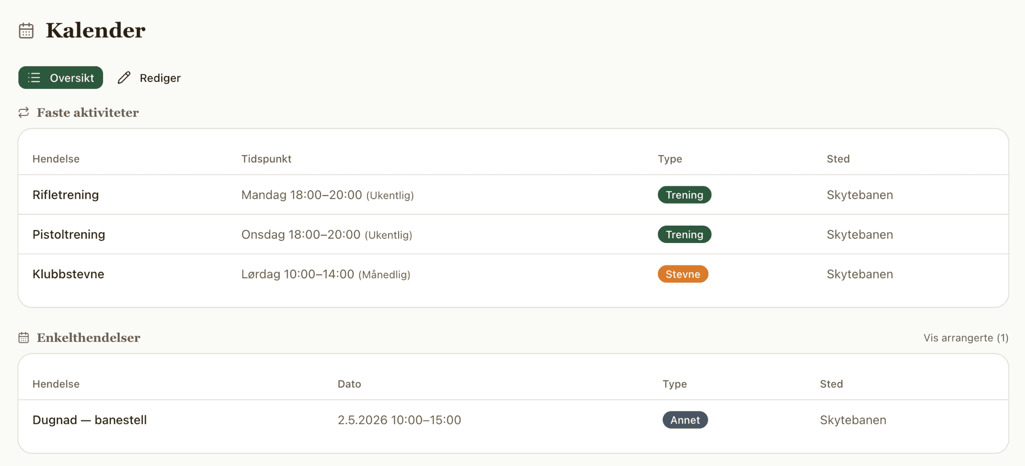Select the Klubbstevne event
1025x466 pixels.
(68, 274)
